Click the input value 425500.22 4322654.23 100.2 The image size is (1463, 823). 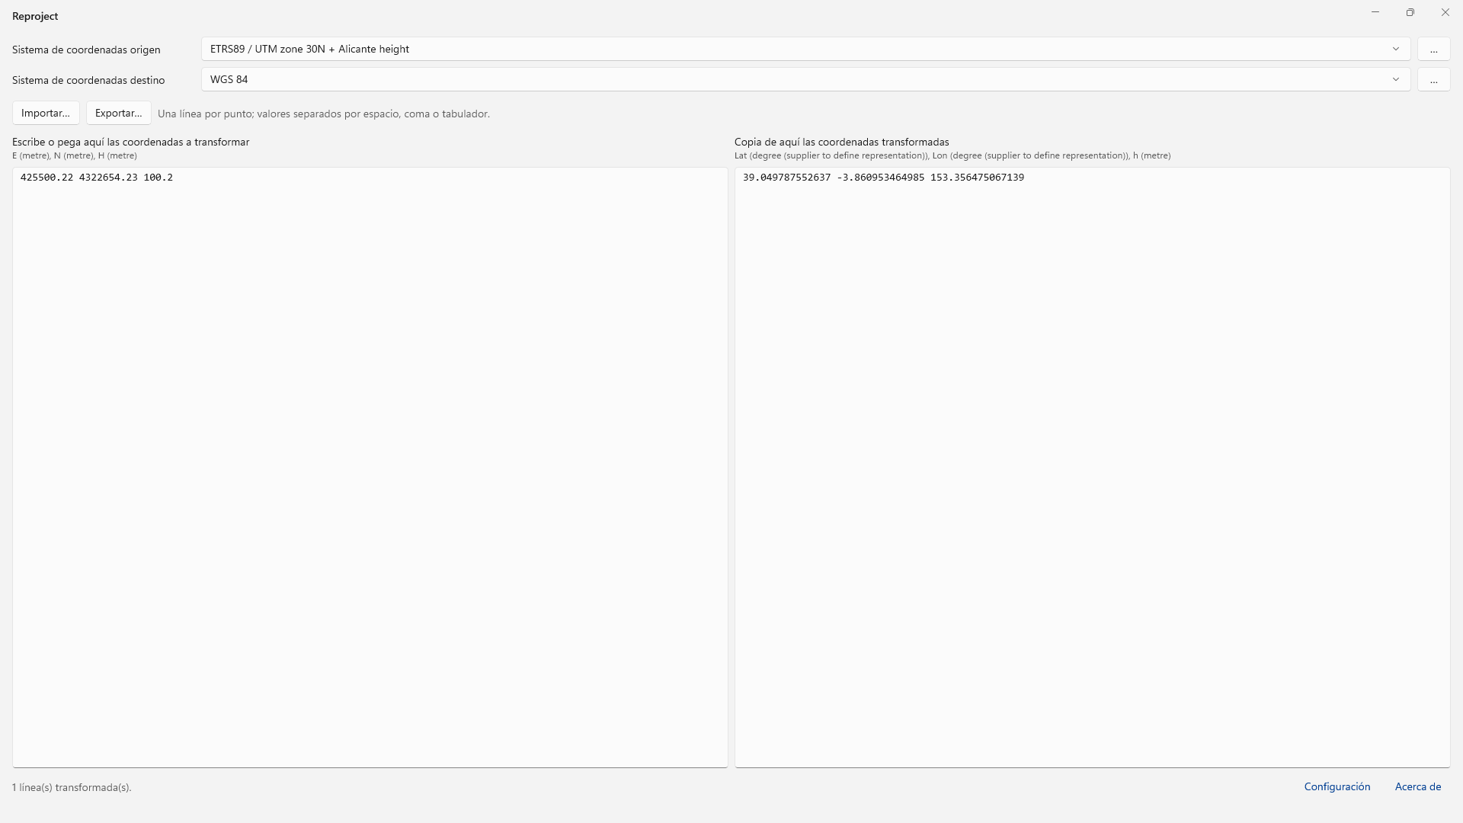point(97,178)
